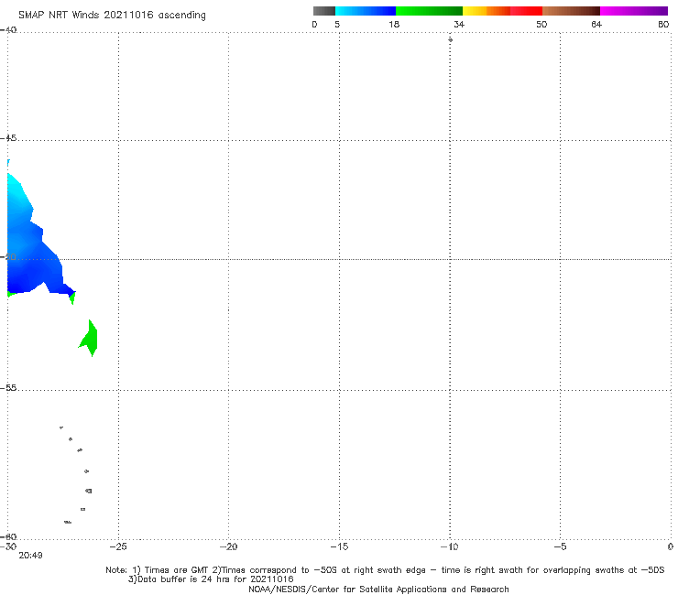Click the "80" label at the color bar end
This screenshot has height=595, width=678.
pyautogui.click(x=663, y=24)
